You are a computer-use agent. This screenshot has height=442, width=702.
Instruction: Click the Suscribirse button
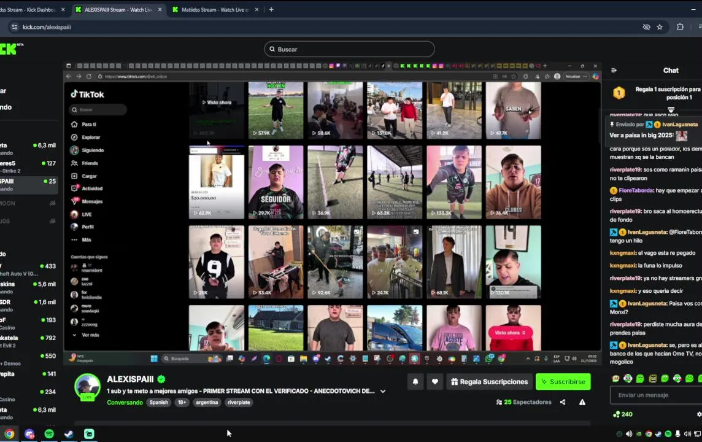563,382
